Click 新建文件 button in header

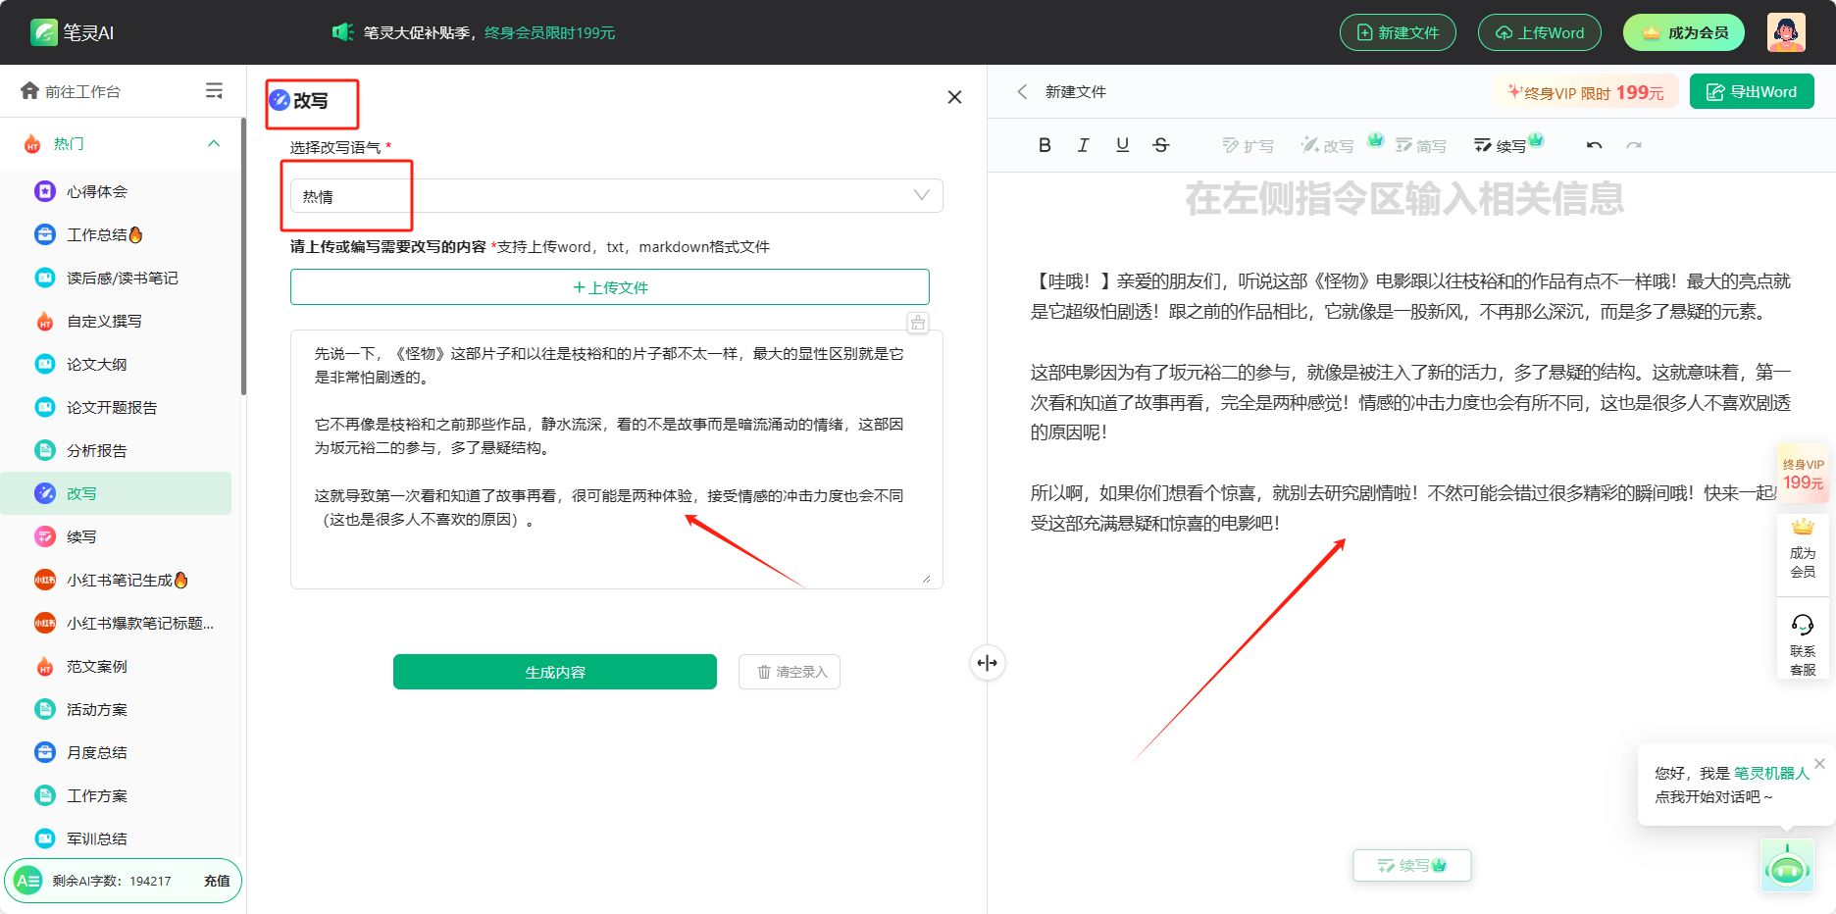tap(1398, 32)
